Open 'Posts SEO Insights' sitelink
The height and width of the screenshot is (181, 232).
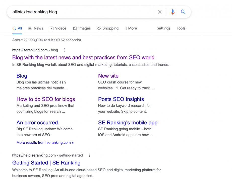121,99
